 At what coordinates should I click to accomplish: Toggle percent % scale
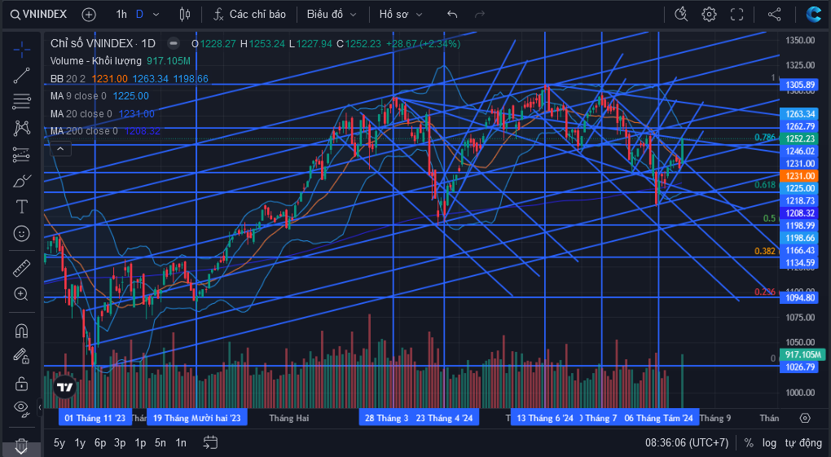(x=749, y=442)
